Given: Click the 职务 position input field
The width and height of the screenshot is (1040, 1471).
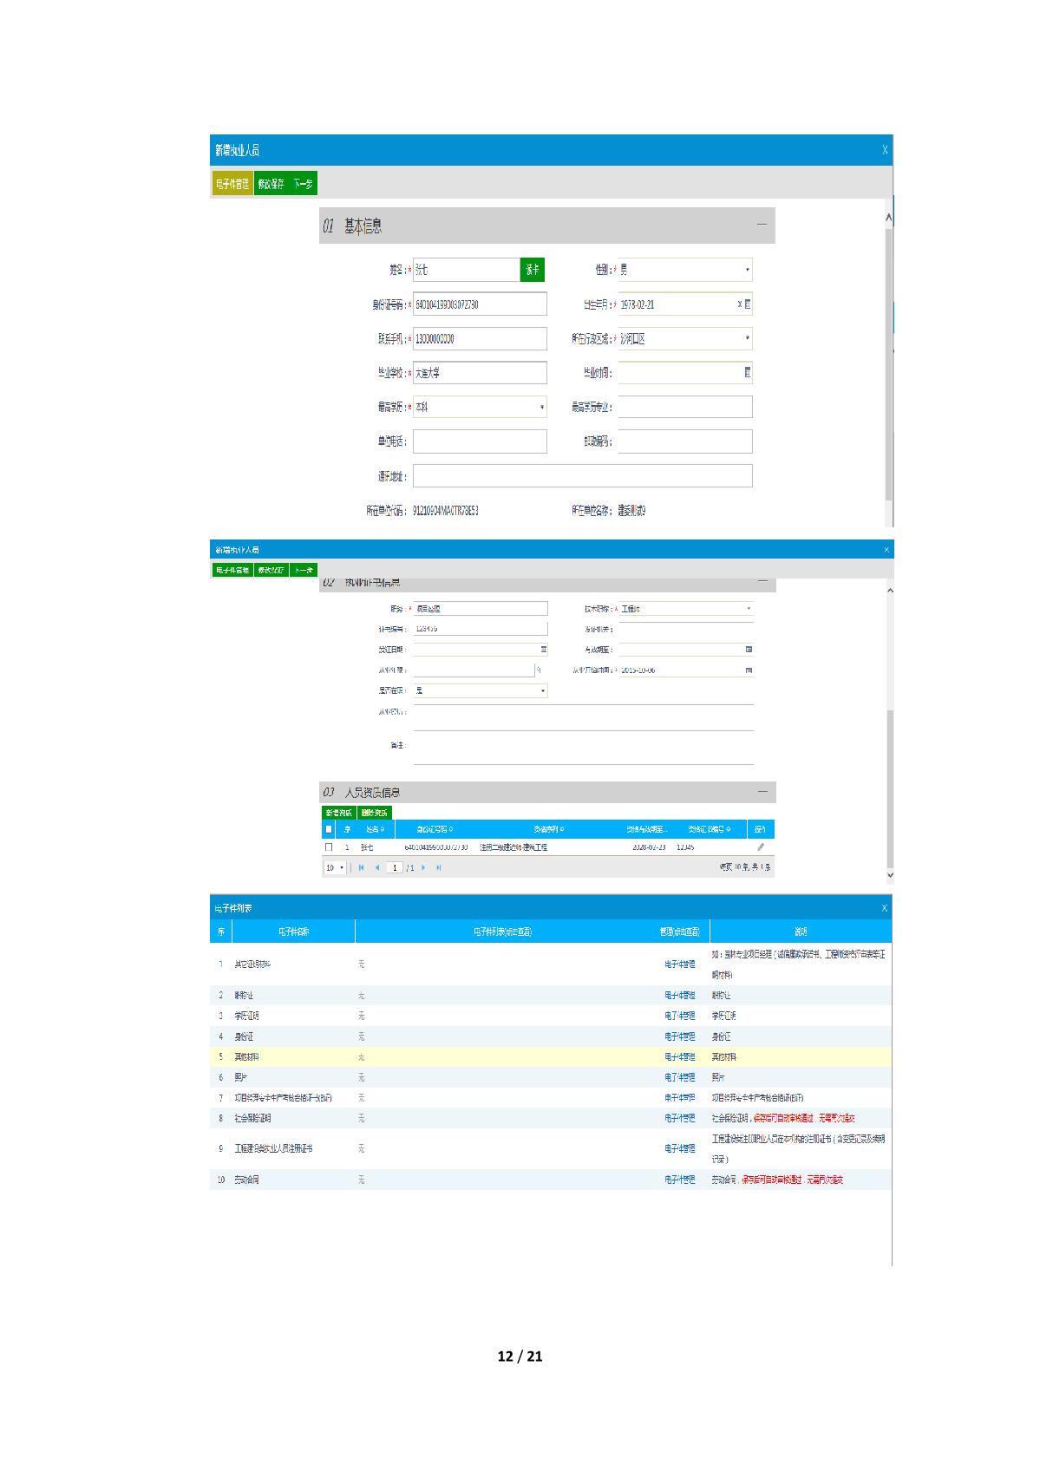Looking at the screenshot, I should coord(481,609).
